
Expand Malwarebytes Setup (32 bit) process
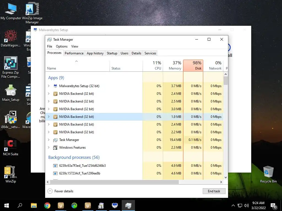pyautogui.click(x=48, y=86)
